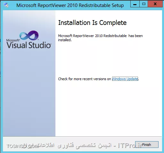
Task: Click the window title "Microsoft ReportViewer 2010 Redistributable Setup"
Action: [x=70, y=5]
